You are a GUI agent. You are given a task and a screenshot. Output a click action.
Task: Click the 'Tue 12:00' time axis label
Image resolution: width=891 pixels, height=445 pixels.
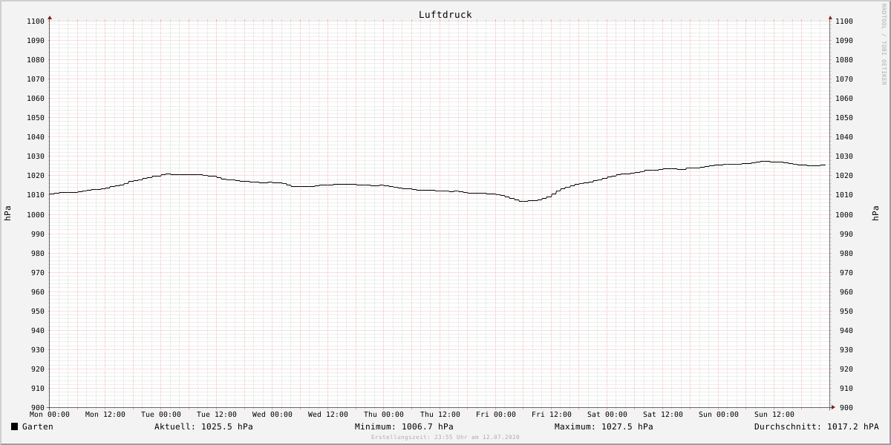(217, 415)
